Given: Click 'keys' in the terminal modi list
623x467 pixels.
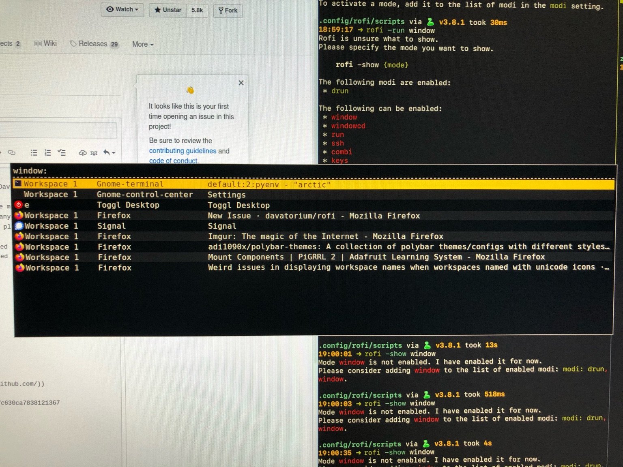Looking at the screenshot, I should [339, 160].
